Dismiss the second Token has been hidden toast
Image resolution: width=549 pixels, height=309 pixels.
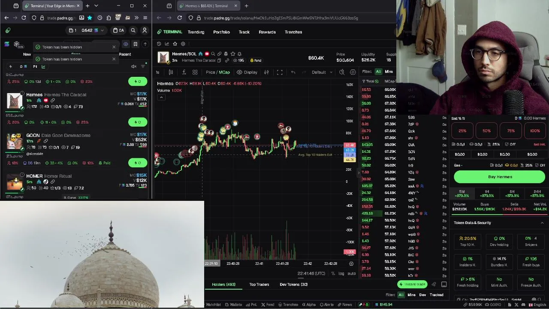pyautogui.click(x=114, y=59)
